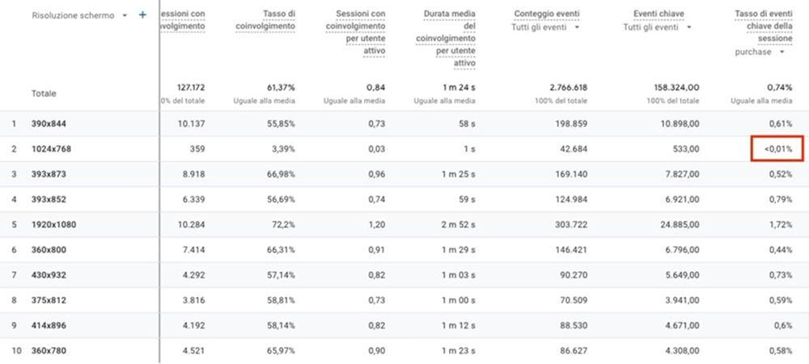Screen dimensions: 809x364
Task: Click the plus icon to add a dimension
Action: [142, 15]
